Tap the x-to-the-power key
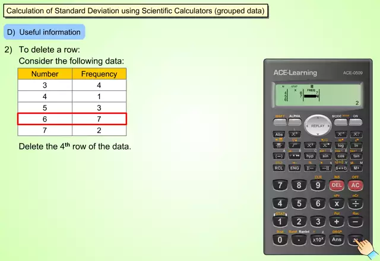The image size is (380, 261). point(325,145)
